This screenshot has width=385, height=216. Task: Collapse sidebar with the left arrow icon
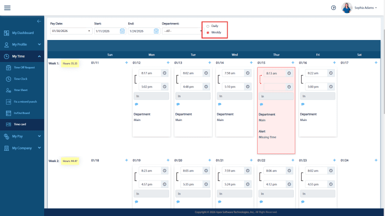pyautogui.click(x=39, y=21)
